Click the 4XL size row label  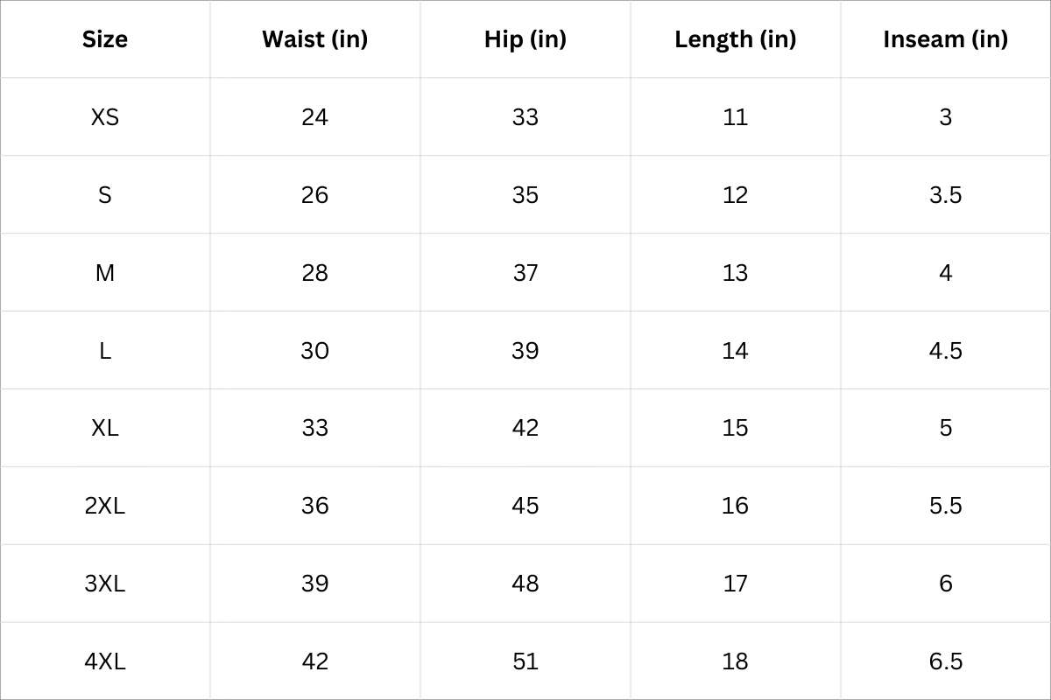(x=105, y=661)
